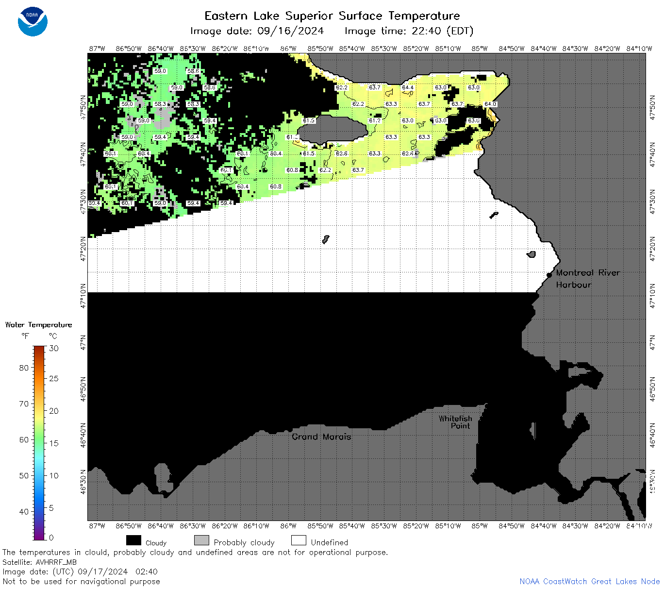
Task: Click the white Undefined legend swatch
Action: point(299,540)
